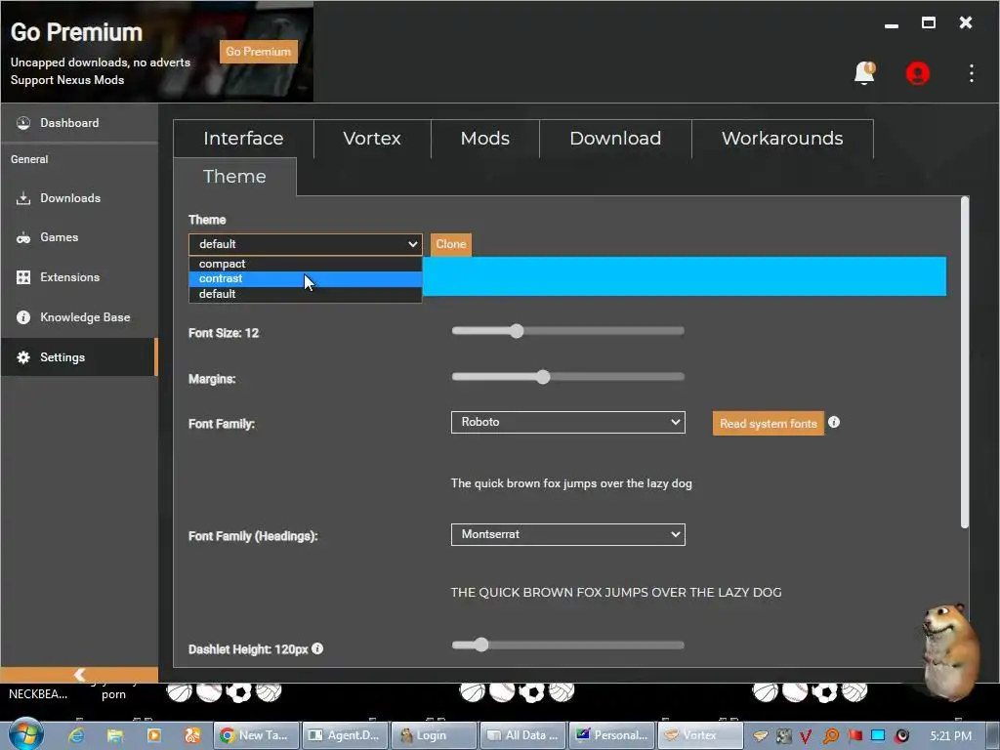Switch to Agent.D... taskbar window
This screenshot has height=750, width=1000.
(345, 734)
